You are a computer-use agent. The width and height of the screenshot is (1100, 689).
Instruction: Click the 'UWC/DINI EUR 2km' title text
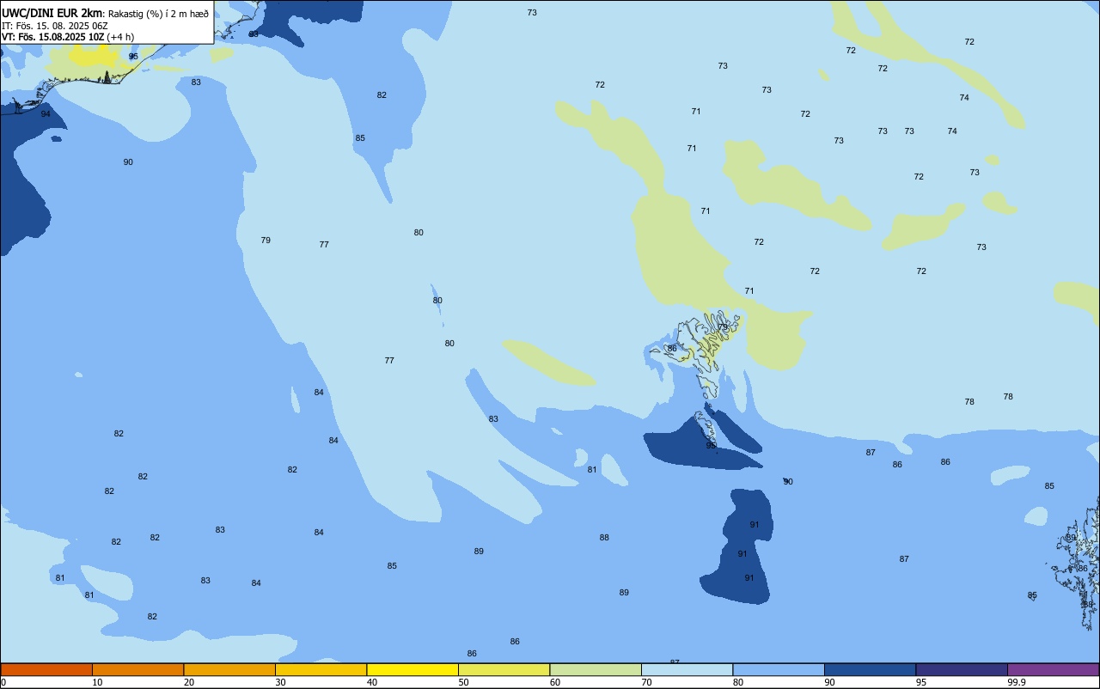point(52,13)
